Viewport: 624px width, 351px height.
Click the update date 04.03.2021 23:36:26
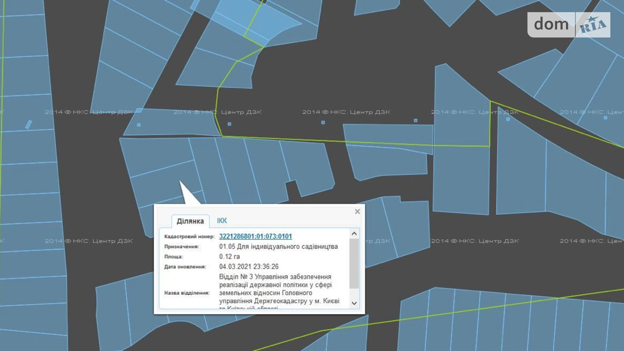tap(249, 267)
